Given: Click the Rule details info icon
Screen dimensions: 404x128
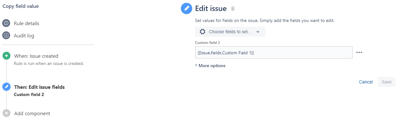Looking at the screenshot, I should (6, 23).
